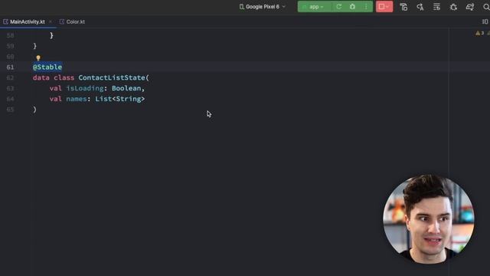Click the warnings indicator in the editor
This screenshot has width=490, height=276.
[x=480, y=33]
